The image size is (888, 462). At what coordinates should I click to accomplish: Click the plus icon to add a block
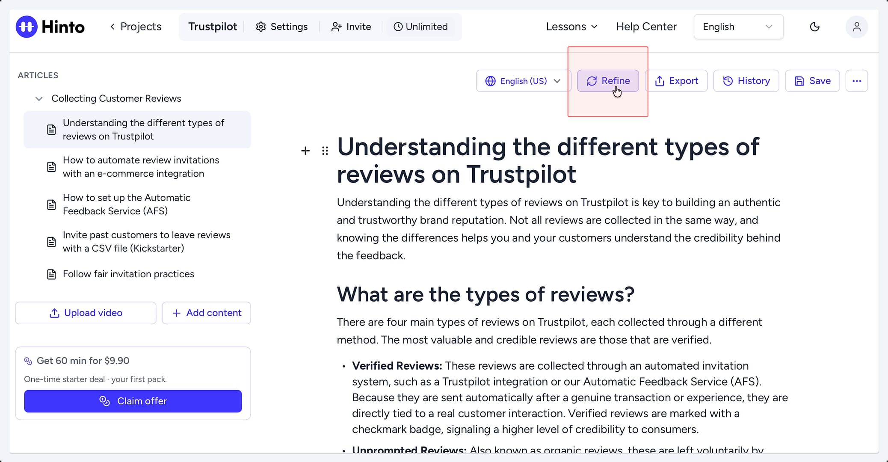pyautogui.click(x=305, y=151)
